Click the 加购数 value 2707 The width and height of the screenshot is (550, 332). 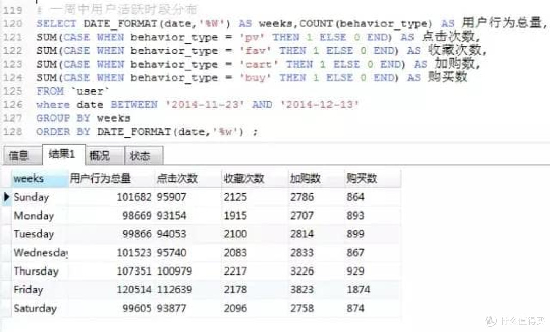click(x=302, y=216)
